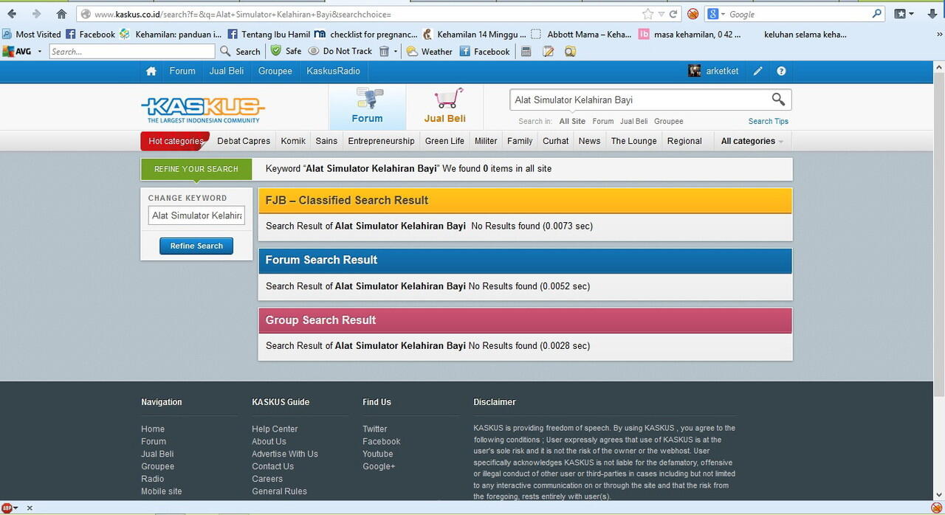Screen dimensions: 945x515
Task: Select Groupee search scope under search box
Action: click(669, 121)
